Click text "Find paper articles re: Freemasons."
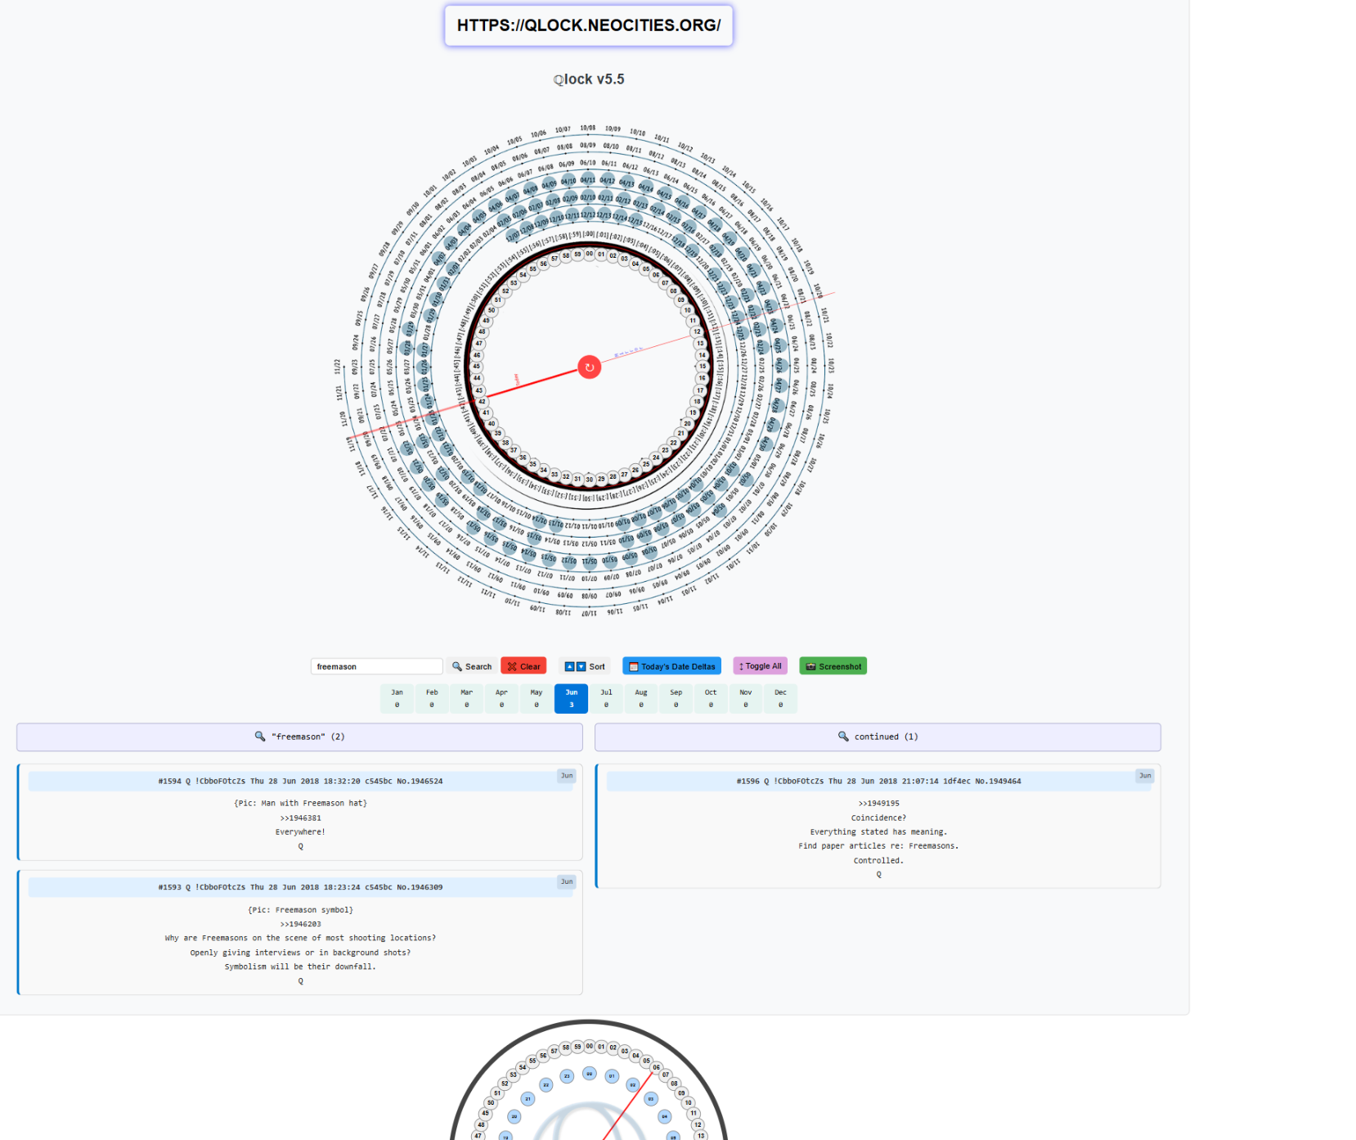This screenshot has width=1356, height=1140. point(878,846)
